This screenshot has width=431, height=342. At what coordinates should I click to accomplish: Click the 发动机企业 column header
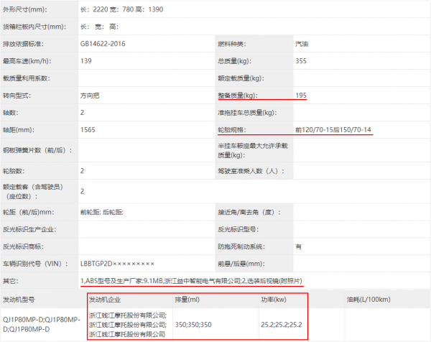click(105, 300)
